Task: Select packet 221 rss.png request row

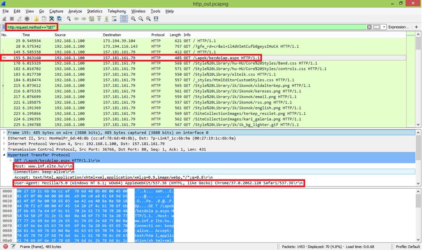Action: click(203, 102)
